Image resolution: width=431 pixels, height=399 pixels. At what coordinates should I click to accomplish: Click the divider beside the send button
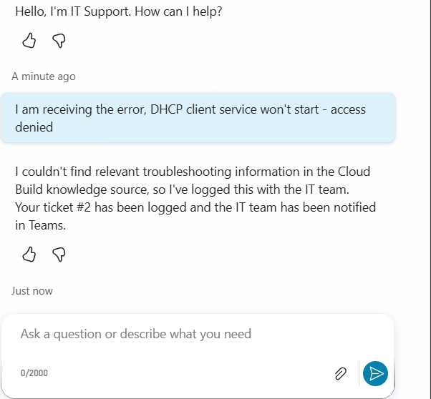pos(359,373)
